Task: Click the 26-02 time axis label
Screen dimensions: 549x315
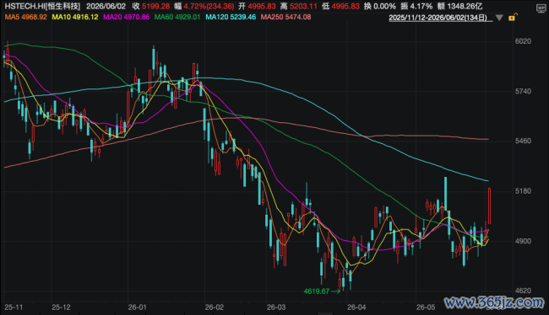Action: 215,307
